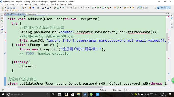
Task: Click the pink error marker in overview ruler
Action: (169, 30)
